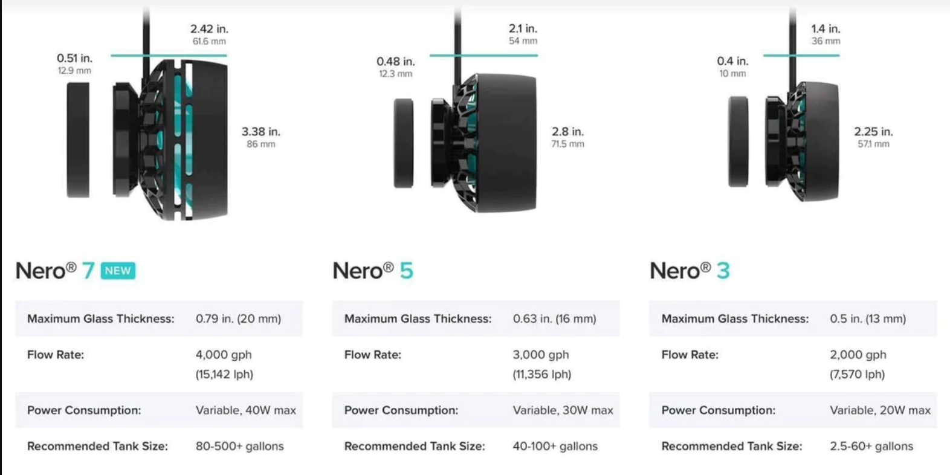Select Nero 5 Power Consumption row
Screen dimensions: 950x475
pos(476,410)
